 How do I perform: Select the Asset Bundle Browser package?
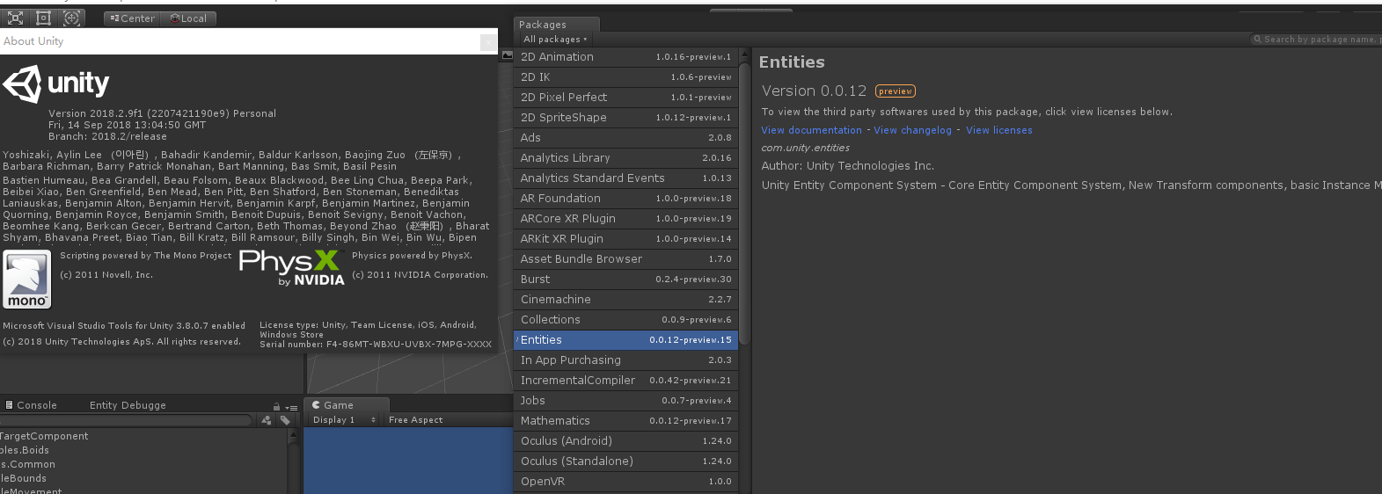[x=625, y=259]
